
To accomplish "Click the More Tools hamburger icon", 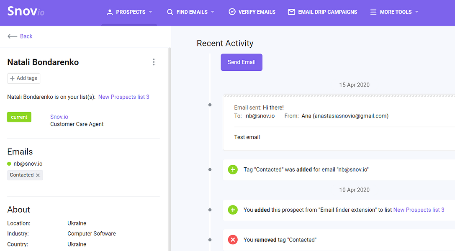I will 373,12.
